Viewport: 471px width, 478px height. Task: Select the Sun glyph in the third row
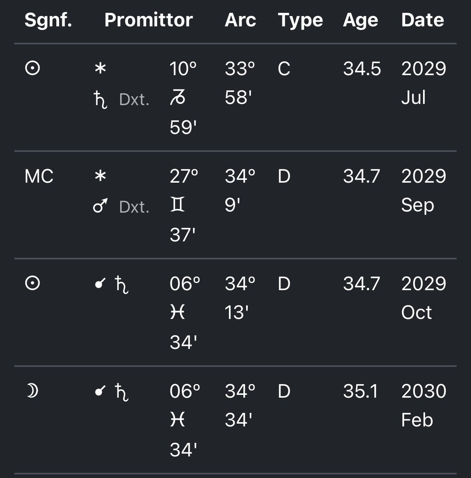click(32, 283)
